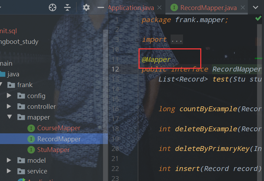Click the collapse all icon in project toolbar
Screen dimensions: 264x181
(x=67, y=8)
